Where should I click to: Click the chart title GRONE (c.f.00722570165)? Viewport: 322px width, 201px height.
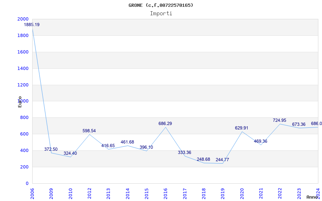161,5
